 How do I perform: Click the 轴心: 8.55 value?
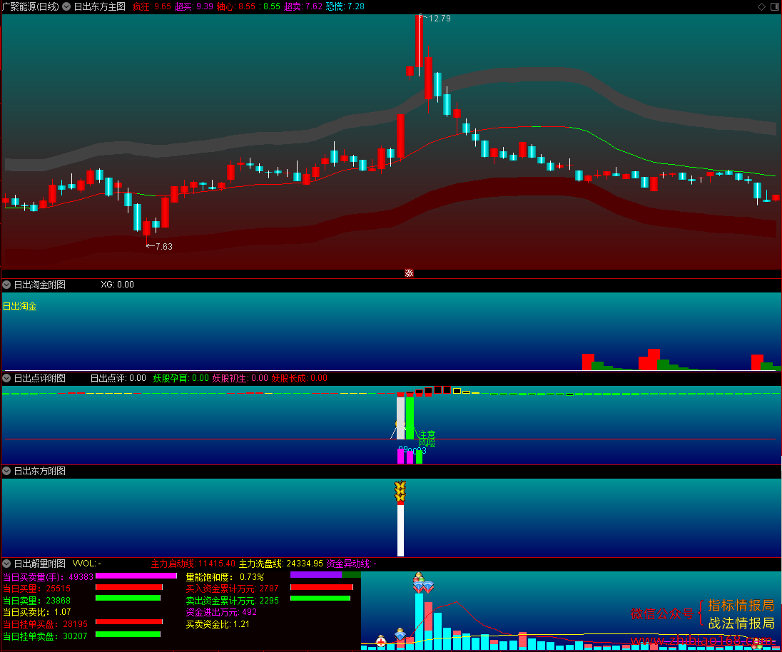[x=235, y=6]
